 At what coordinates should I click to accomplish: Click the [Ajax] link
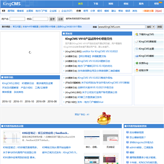click(159, 11)
